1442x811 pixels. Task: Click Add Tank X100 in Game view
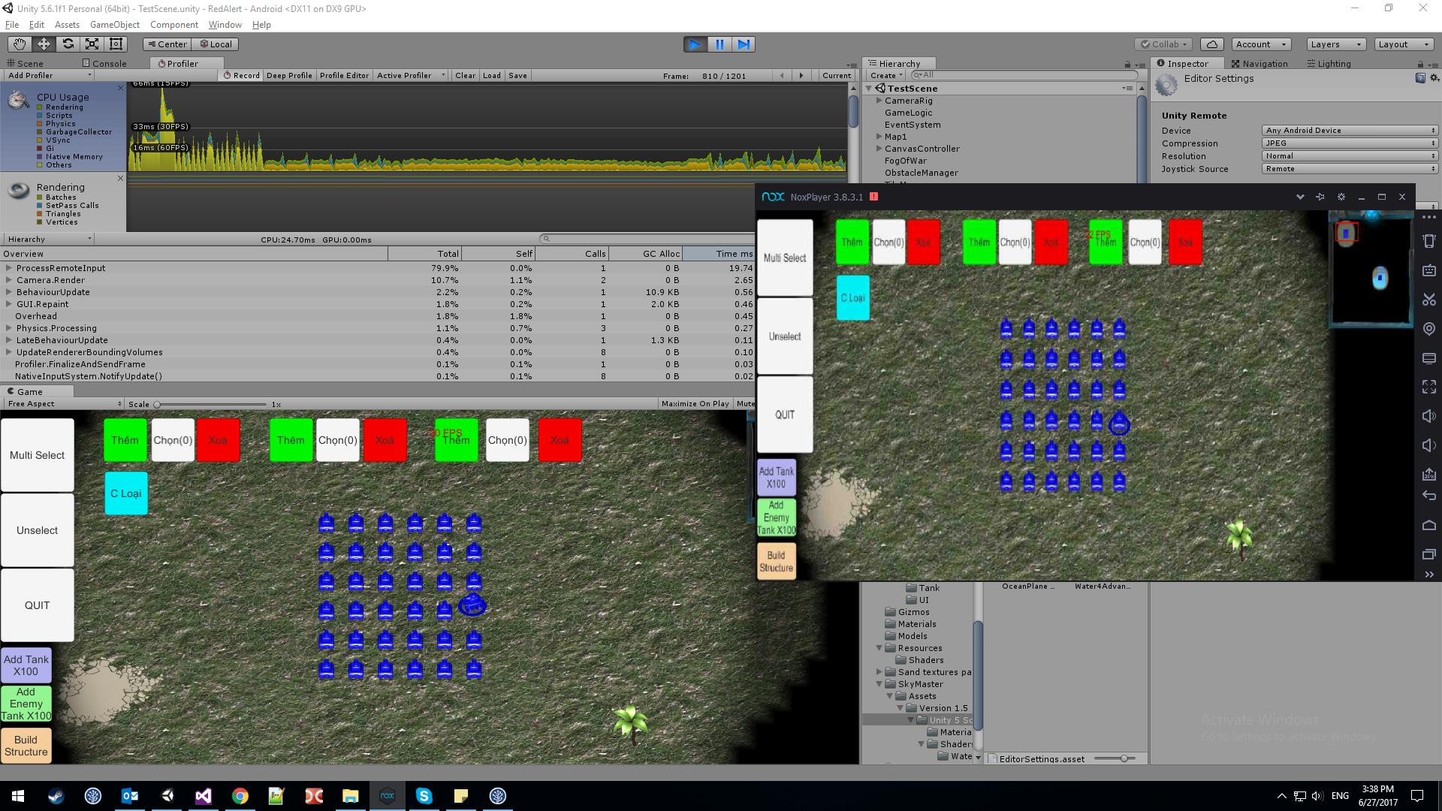26,665
